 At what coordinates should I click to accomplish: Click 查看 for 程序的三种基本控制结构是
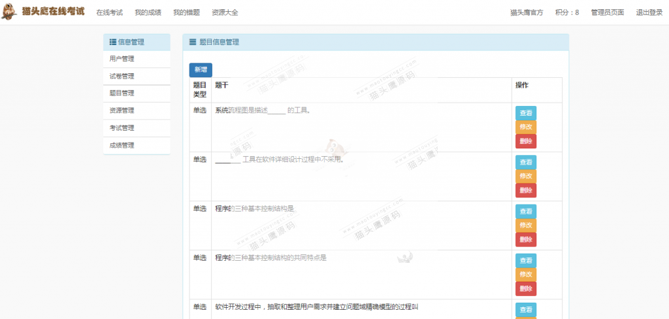pyautogui.click(x=526, y=211)
